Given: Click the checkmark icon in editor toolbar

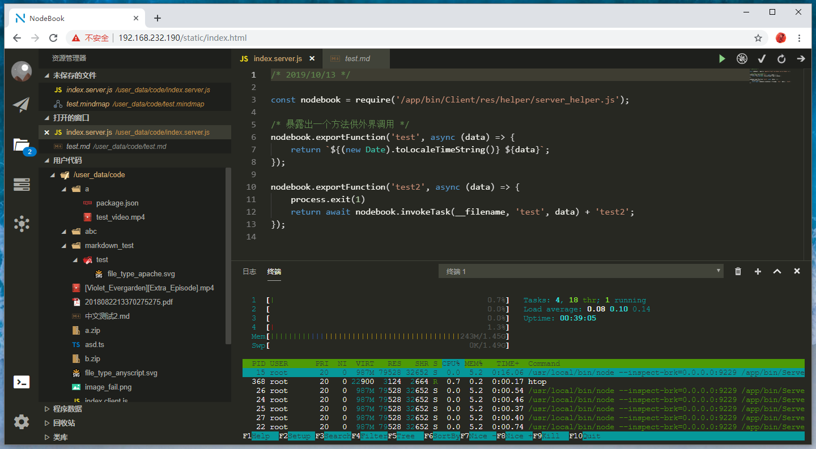Looking at the screenshot, I should (x=762, y=58).
